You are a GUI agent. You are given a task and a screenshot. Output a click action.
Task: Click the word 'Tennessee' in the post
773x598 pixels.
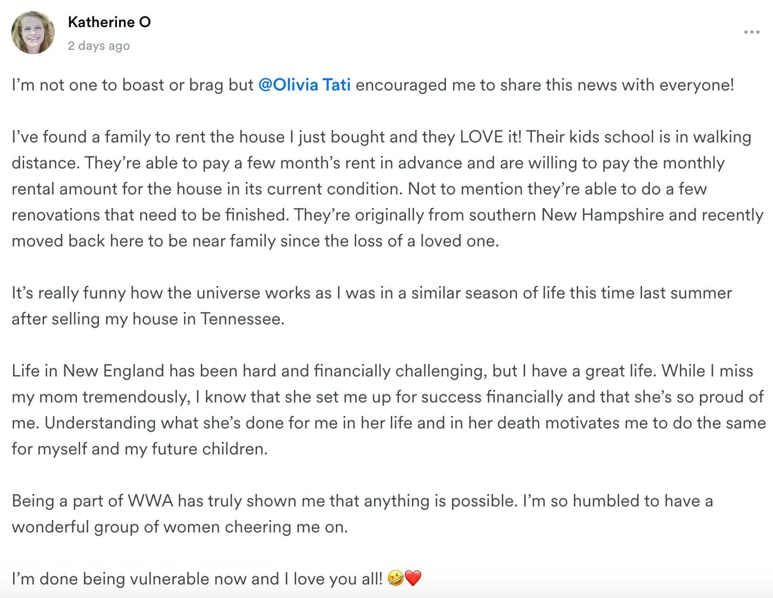242,319
